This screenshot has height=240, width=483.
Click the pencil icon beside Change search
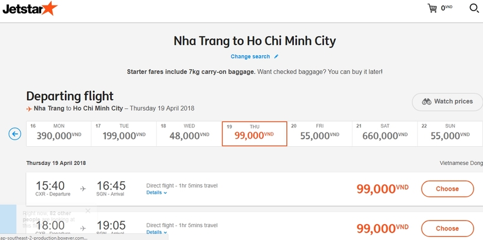tap(276, 56)
